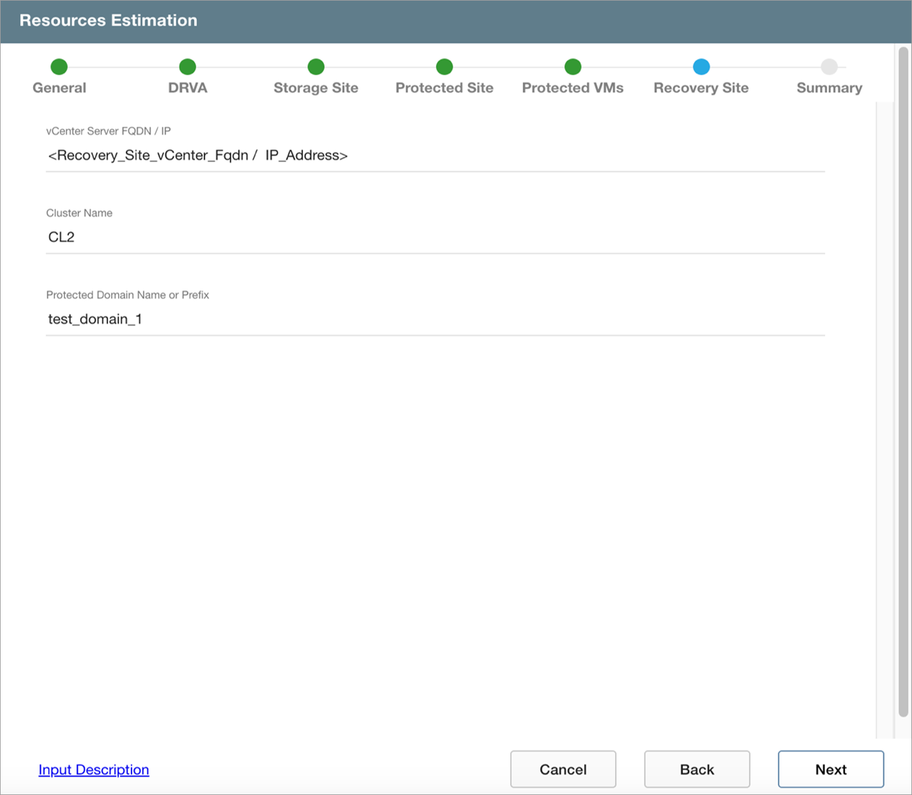Jump to the Protected VMs step label
Screen dimensions: 912x795
click(x=573, y=88)
